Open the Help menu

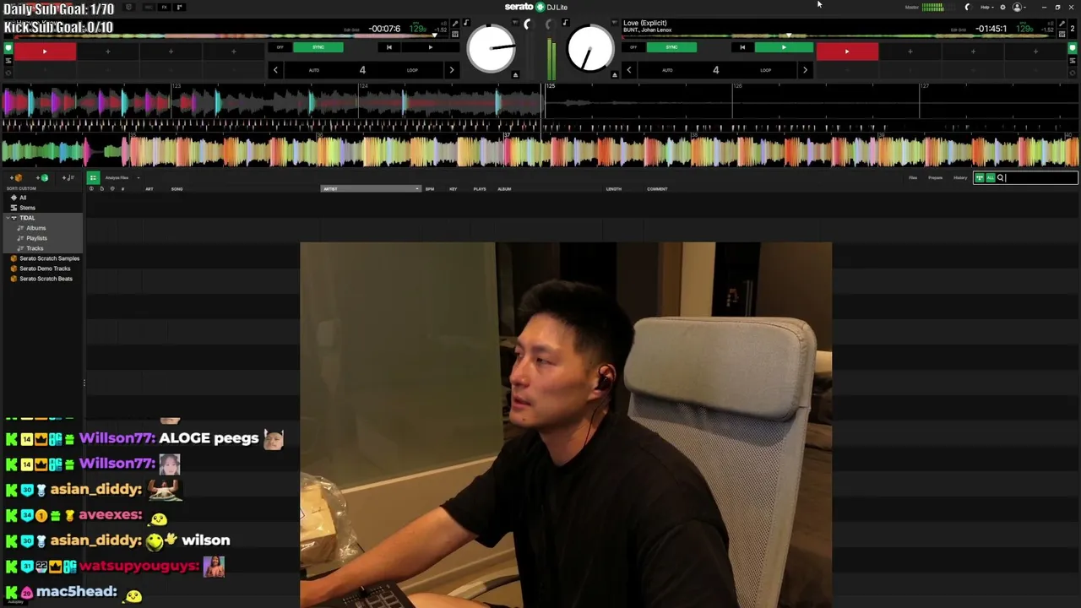[x=986, y=8]
